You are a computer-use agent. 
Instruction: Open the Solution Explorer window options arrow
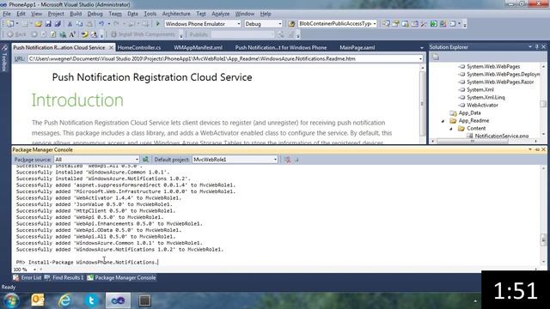pyautogui.click(x=530, y=46)
